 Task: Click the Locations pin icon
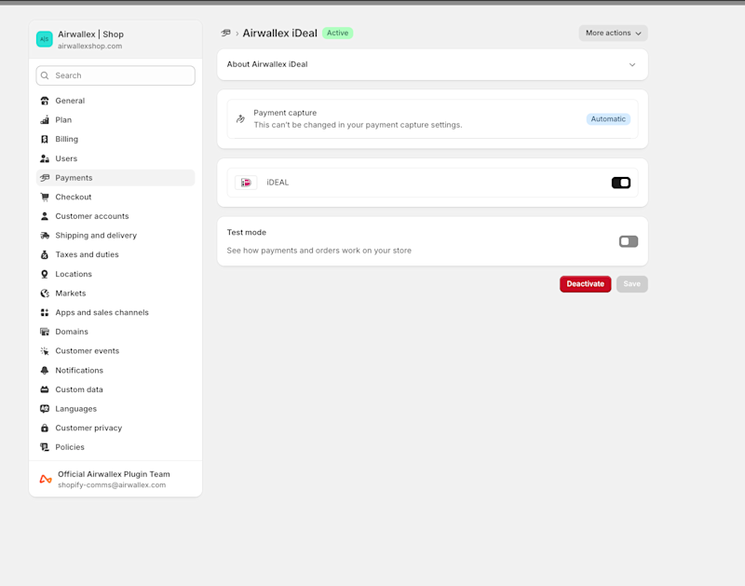click(x=45, y=274)
